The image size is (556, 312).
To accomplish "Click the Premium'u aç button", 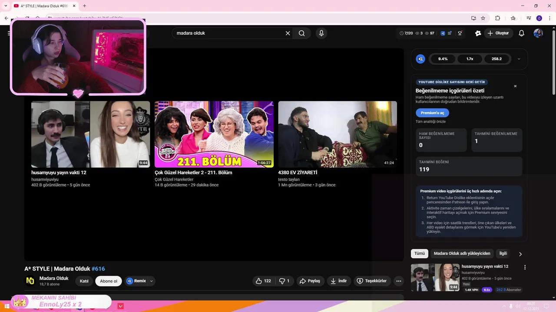I will (x=432, y=113).
